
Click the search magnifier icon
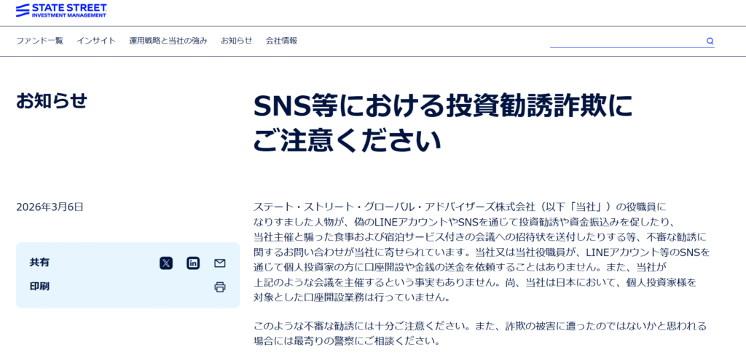tap(710, 41)
